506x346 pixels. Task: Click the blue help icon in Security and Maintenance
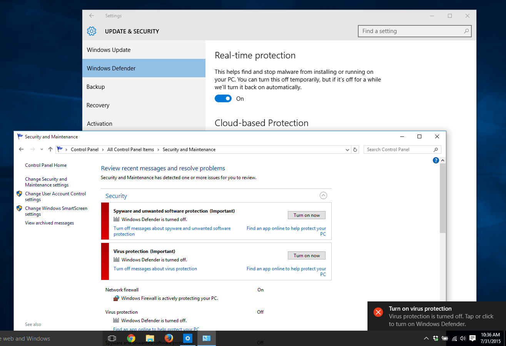click(436, 160)
